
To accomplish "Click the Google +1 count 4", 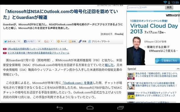I will pyautogui.click(x=52, y=41).
